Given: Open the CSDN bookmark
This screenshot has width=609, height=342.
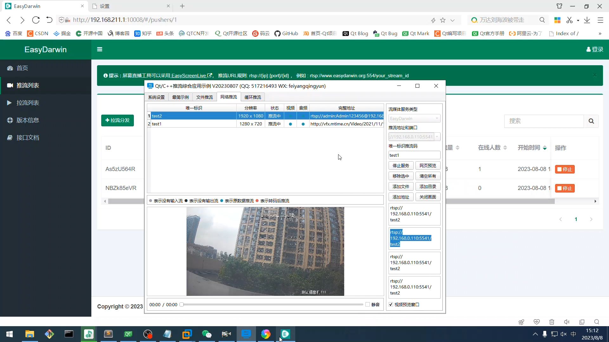Looking at the screenshot, I should 38,34.
